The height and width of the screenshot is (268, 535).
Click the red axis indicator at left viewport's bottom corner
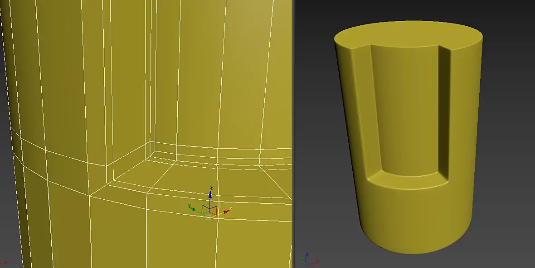tap(4, 263)
